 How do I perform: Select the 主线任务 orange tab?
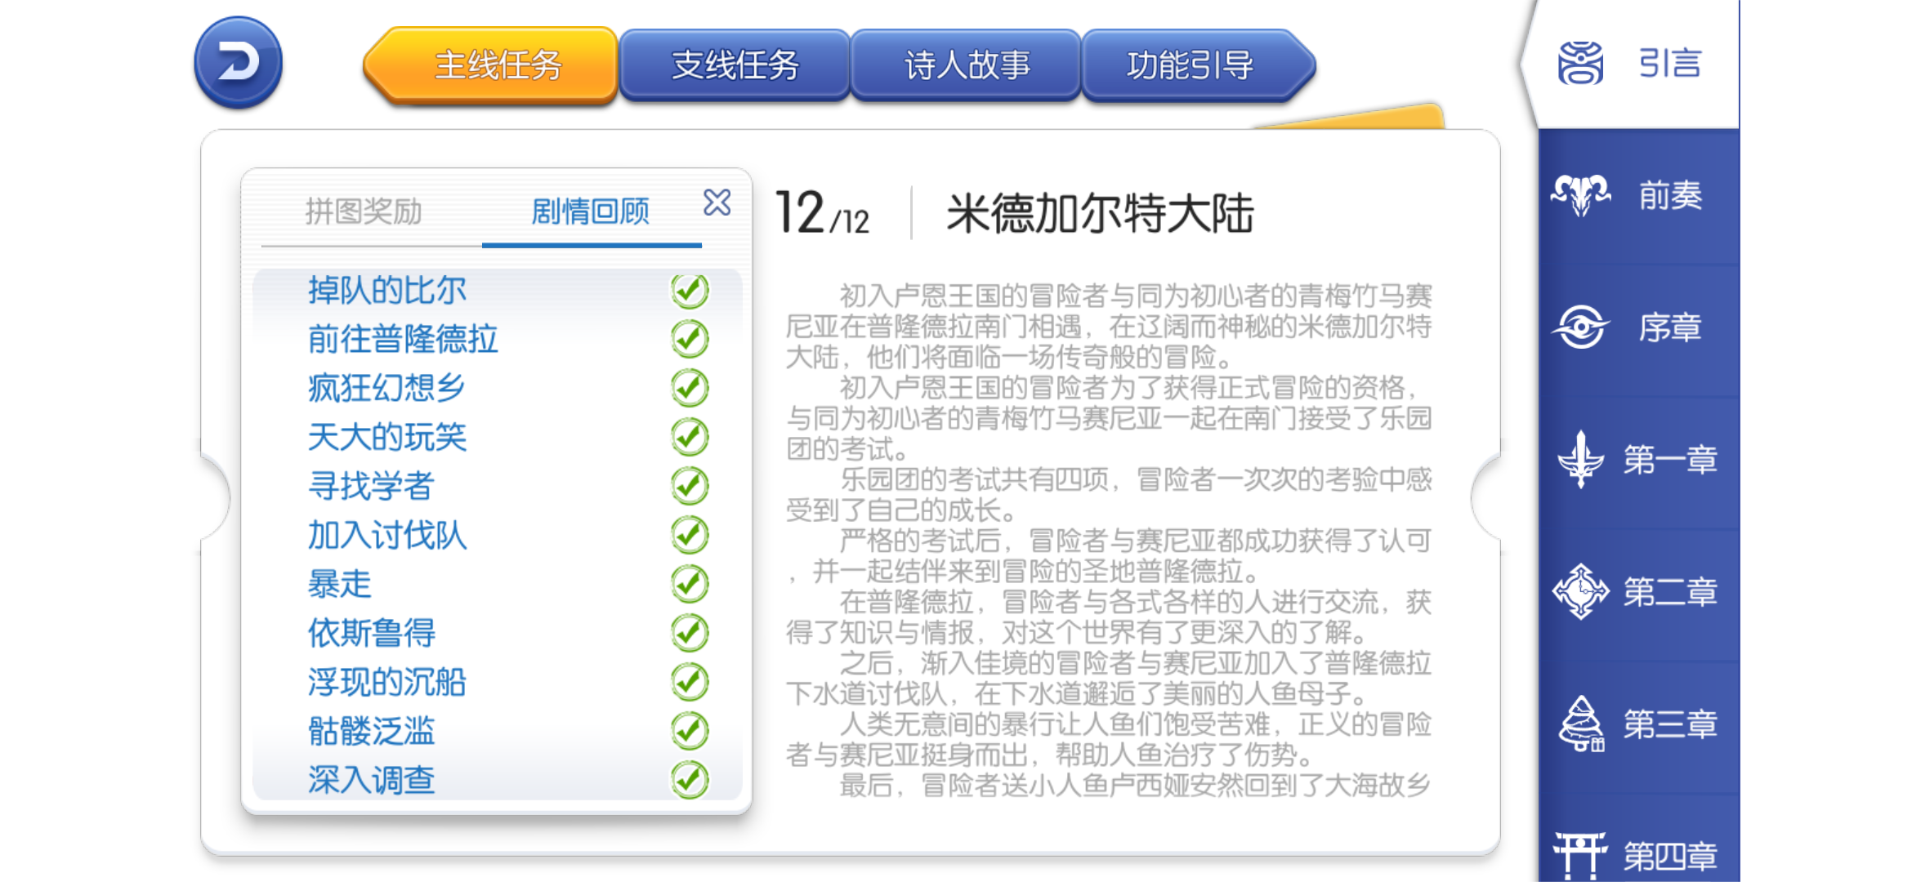point(497,65)
